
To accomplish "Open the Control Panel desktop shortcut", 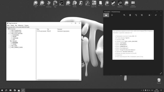I will tap(133, 4).
